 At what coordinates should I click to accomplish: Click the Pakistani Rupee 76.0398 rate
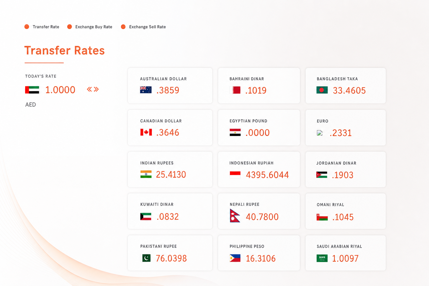[x=171, y=258]
